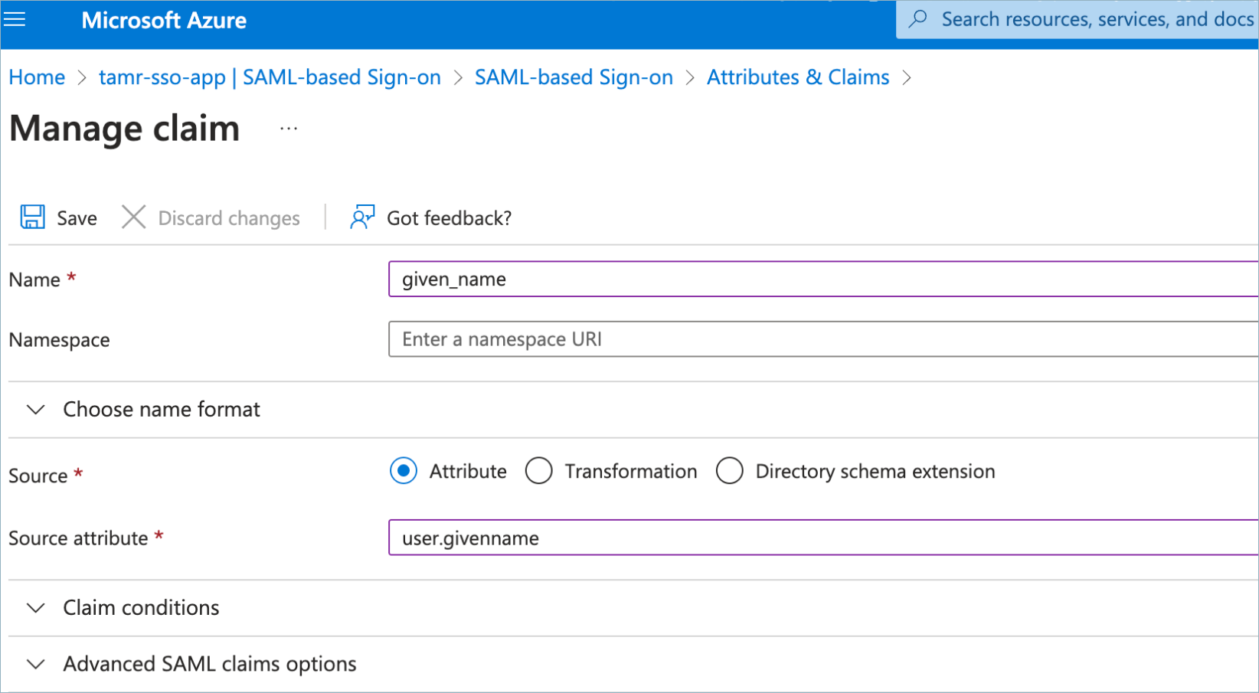Screen dimensions: 1259x693
Task: Expand Choose name format section
Action: point(36,410)
